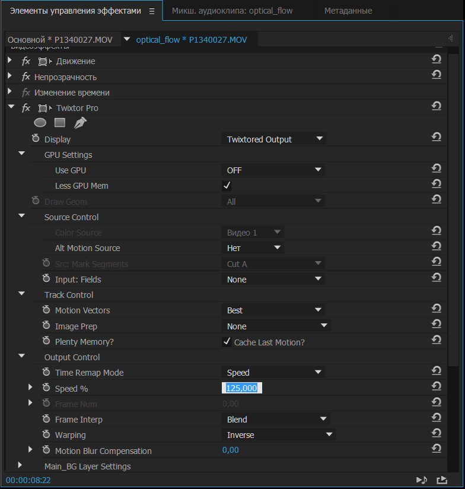The height and width of the screenshot is (489, 465).
Task: Select the rectangle mask tool under Twixtor Pro
Action: [x=60, y=123]
